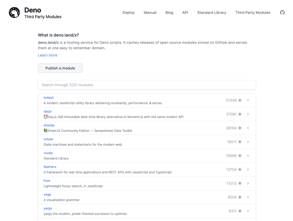
Task: Open the feathers module link
Action: click(50, 167)
